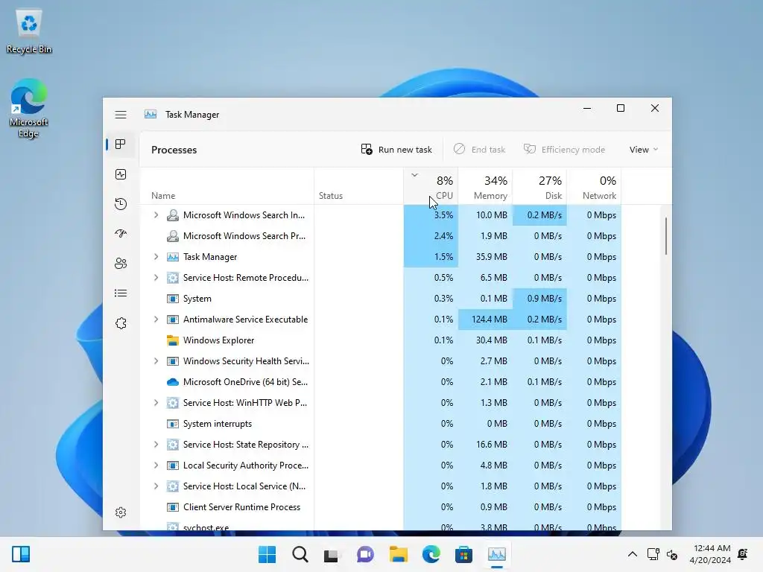Launch Microsoft Edge from the taskbar
The width and height of the screenshot is (763, 572).
point(431,554)
